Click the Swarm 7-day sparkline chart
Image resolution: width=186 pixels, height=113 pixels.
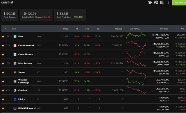tap(136, 72)
